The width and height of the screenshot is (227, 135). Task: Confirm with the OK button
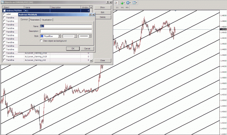pyautogui.click(x=73, y=48)
